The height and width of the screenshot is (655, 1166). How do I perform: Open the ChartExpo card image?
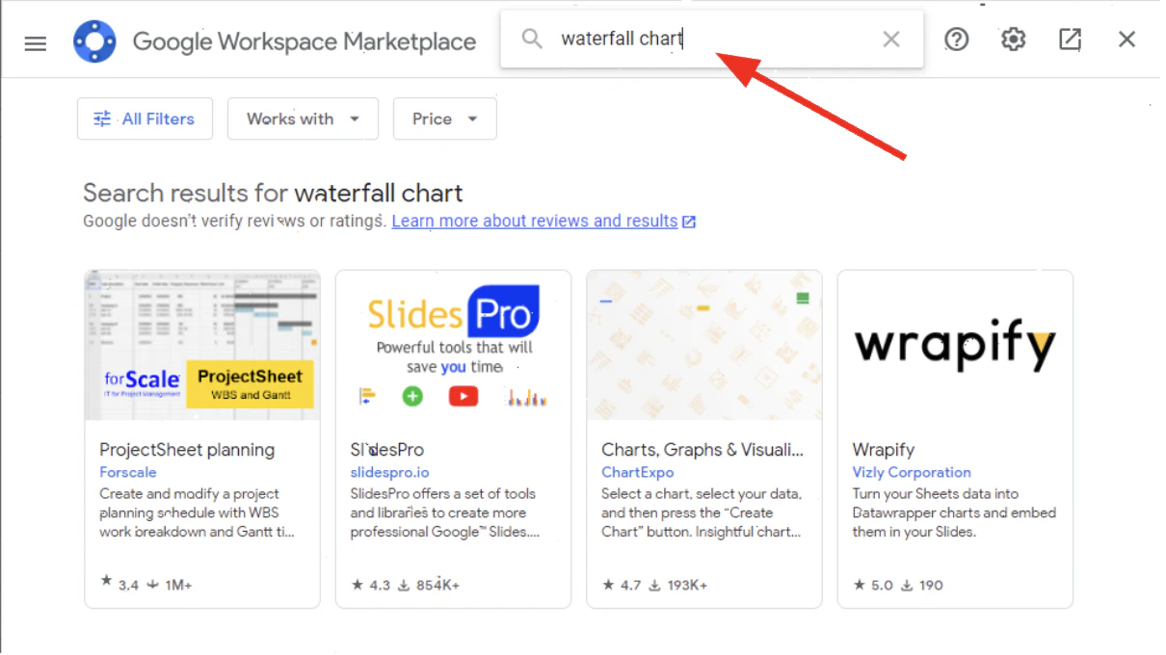click(704, 345)
